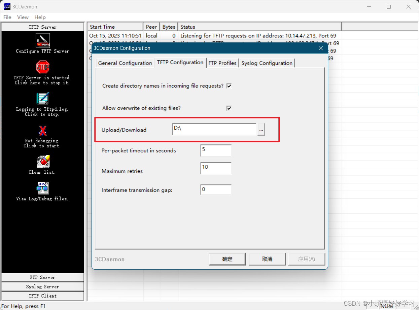Open the Help menu
This screenshot has height=310, width=419.
click(x=40, y=17)
